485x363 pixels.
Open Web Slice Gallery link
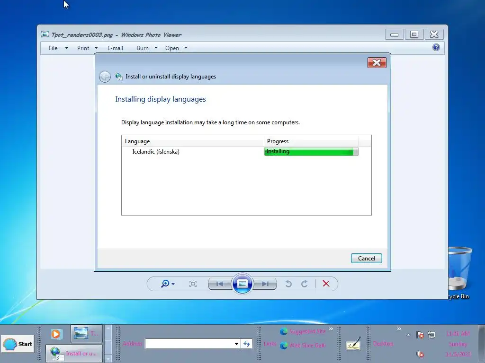[x=303, y=346]
